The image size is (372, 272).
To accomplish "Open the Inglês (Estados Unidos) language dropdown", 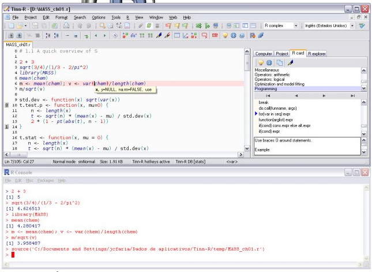I will pos(352,26).
